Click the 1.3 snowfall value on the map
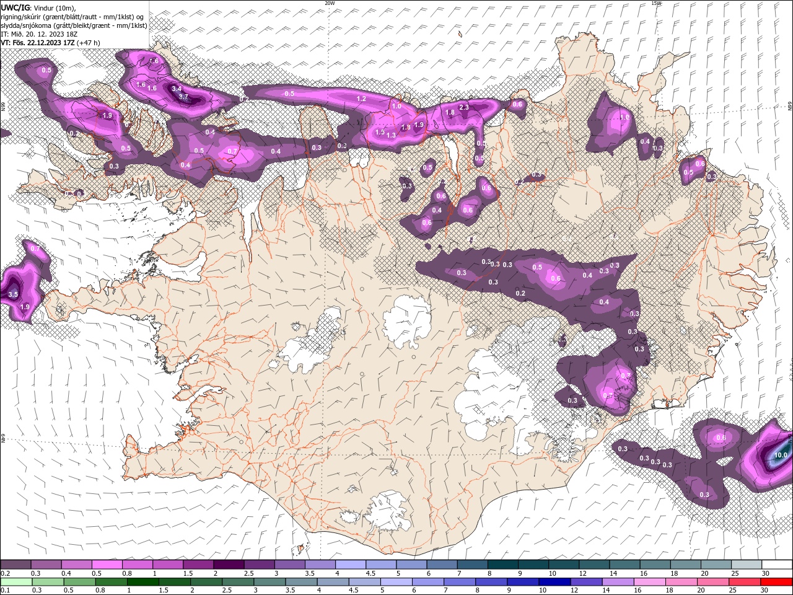Screen dimensions: 793x595 click(391, 135)
